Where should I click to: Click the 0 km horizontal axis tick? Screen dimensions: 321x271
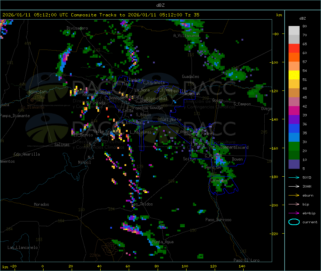pyautogui.click(x=42, y=266)
